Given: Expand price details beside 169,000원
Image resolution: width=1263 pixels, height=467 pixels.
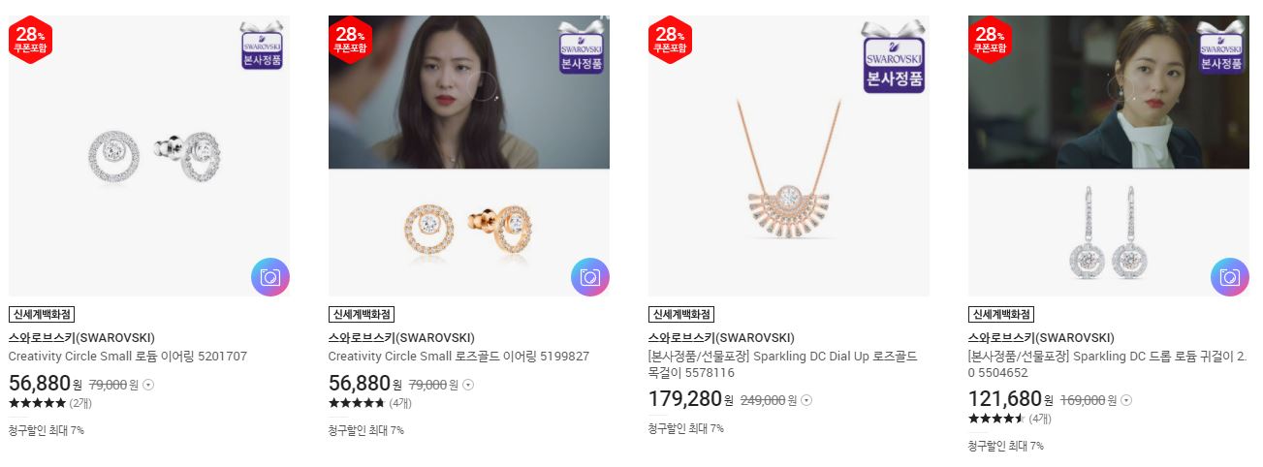Looking at the screenshot, I should tap(1126, 400).
